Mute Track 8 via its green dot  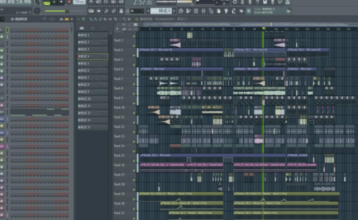(134, 93)
